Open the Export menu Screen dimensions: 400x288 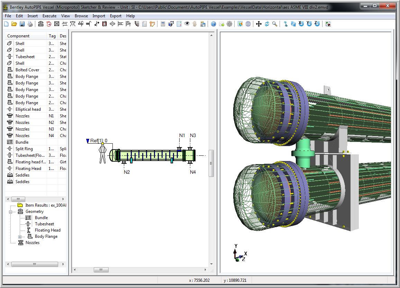[x=116, y=16]
